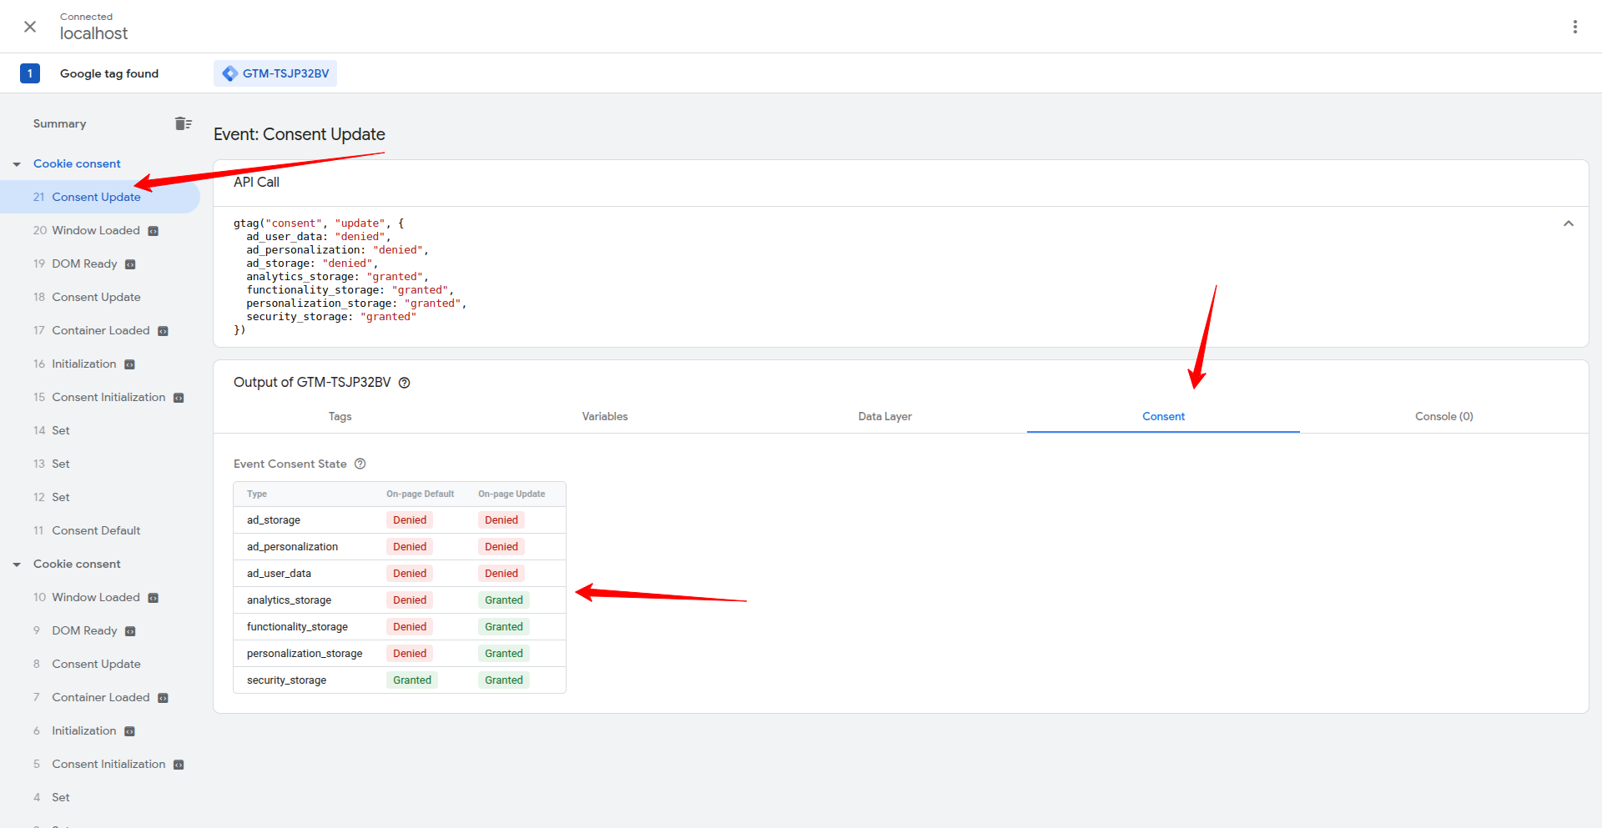Screen dimensions: 1602x828
Task: Click the indicator icon next to 10 Window Loaded
Action: pos(153,597)
